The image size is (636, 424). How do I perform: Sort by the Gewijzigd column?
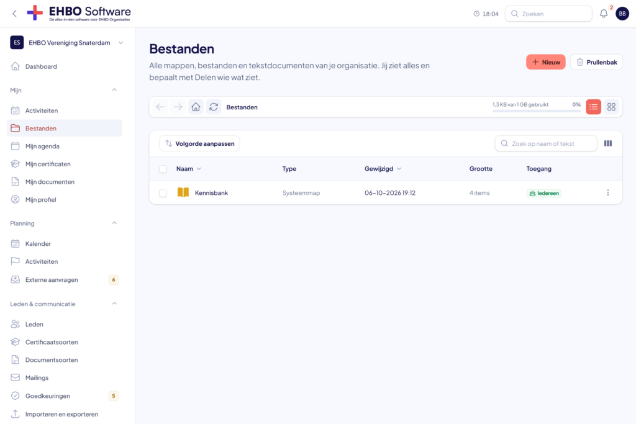(383, 169)
